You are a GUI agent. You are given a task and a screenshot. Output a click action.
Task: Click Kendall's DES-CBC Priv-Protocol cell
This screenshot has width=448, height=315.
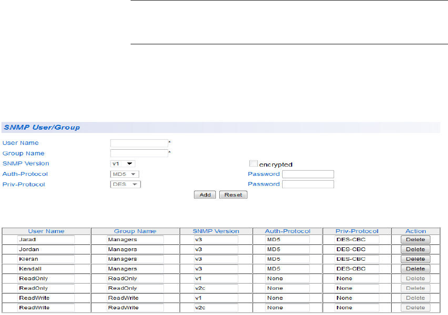click(x=356, y=269)
